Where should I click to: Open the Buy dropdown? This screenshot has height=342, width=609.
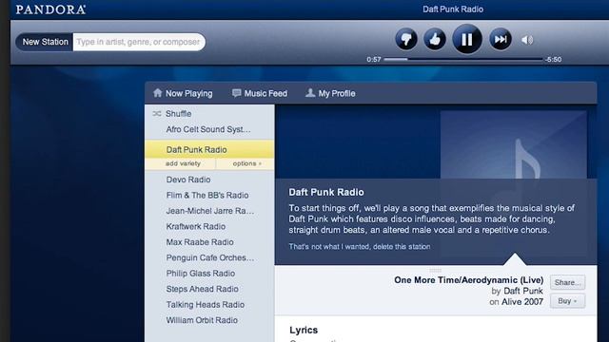click(x=567, y=301)
